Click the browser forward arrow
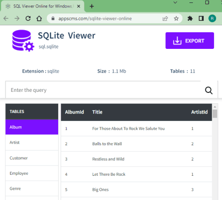This screenshot has height=200, width=222. pos(17,18)
